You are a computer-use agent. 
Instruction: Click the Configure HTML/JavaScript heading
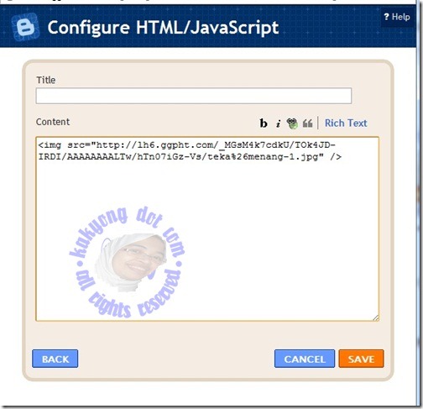pyautogui.click(x=163, y=28)
